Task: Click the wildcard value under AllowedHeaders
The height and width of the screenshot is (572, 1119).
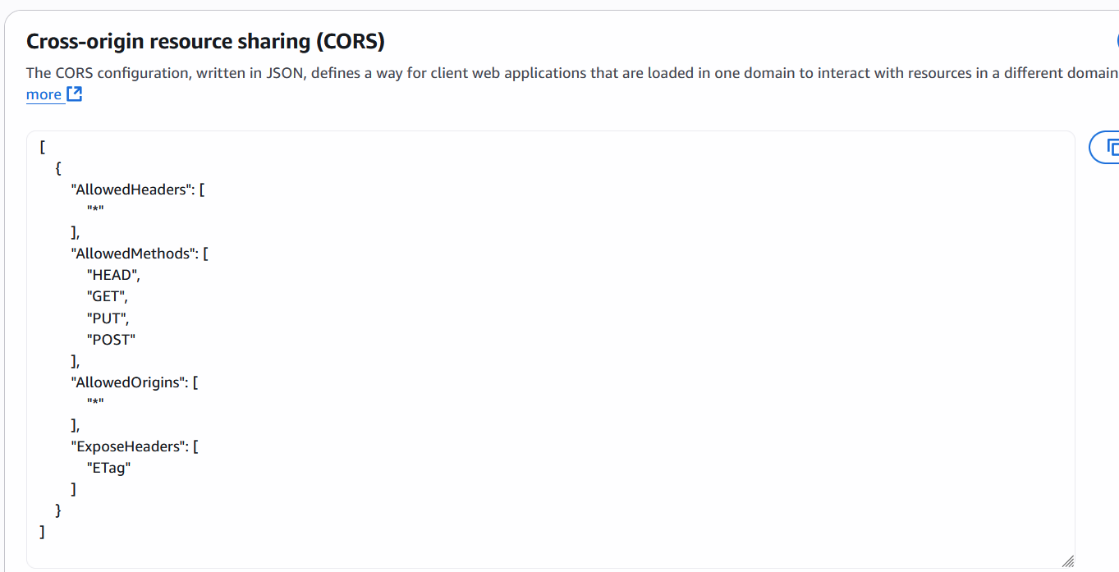Action: [95, 211]
